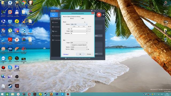
Task: Switch to Counter-Strike in the taskbar
Action: coord(51,94)
